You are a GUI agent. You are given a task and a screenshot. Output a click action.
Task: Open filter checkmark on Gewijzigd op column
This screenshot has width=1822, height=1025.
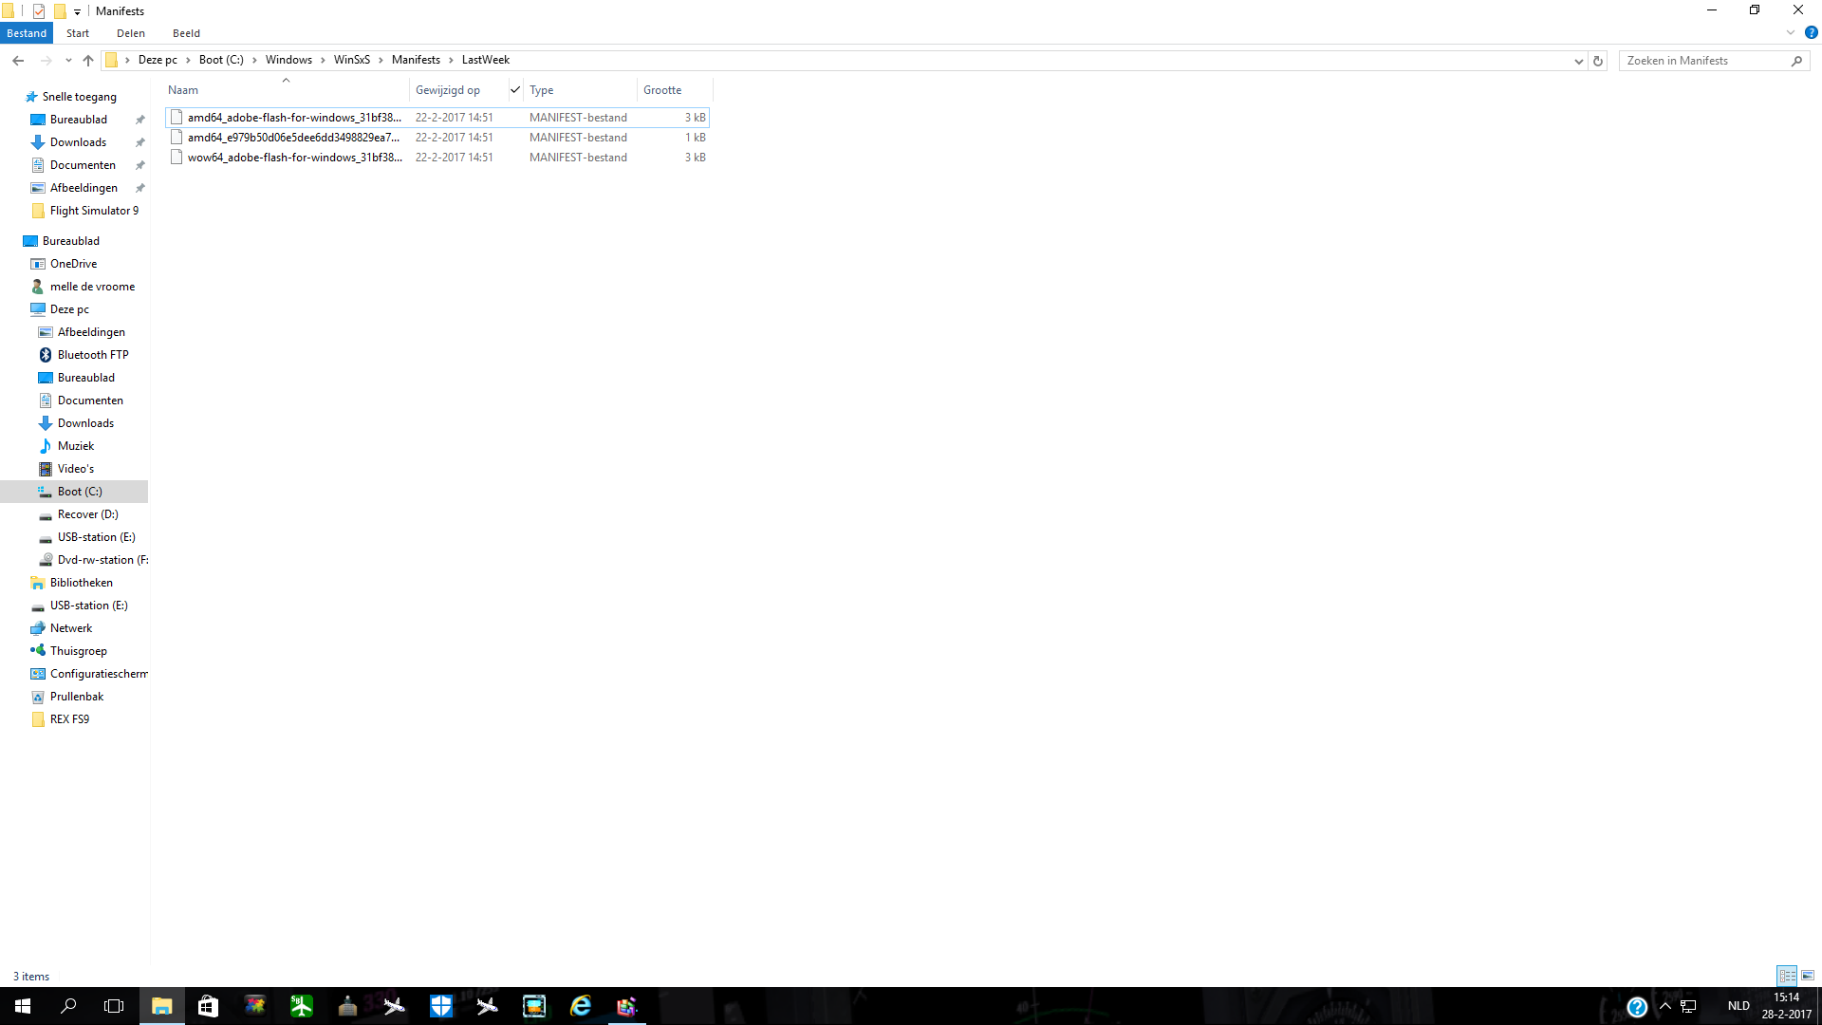[515, 90]
